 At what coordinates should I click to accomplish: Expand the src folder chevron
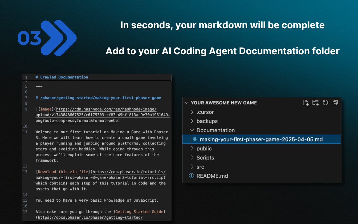coord(192,167)
